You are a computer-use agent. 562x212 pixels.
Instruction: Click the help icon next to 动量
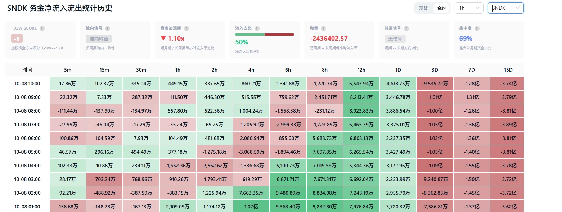[323, 28]
